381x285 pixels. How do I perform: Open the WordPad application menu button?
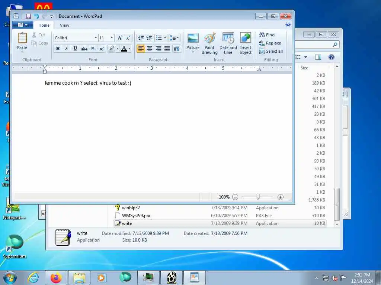click(x=23, y=25)
